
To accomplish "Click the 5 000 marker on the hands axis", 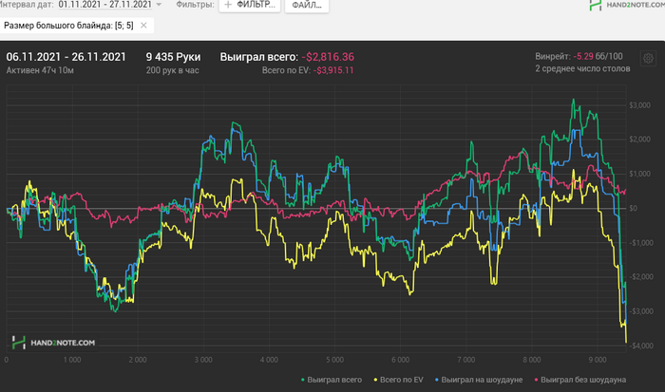I will coord(334,360).
